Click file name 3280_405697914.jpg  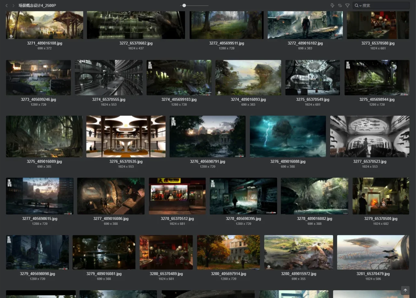click(228, 274)
